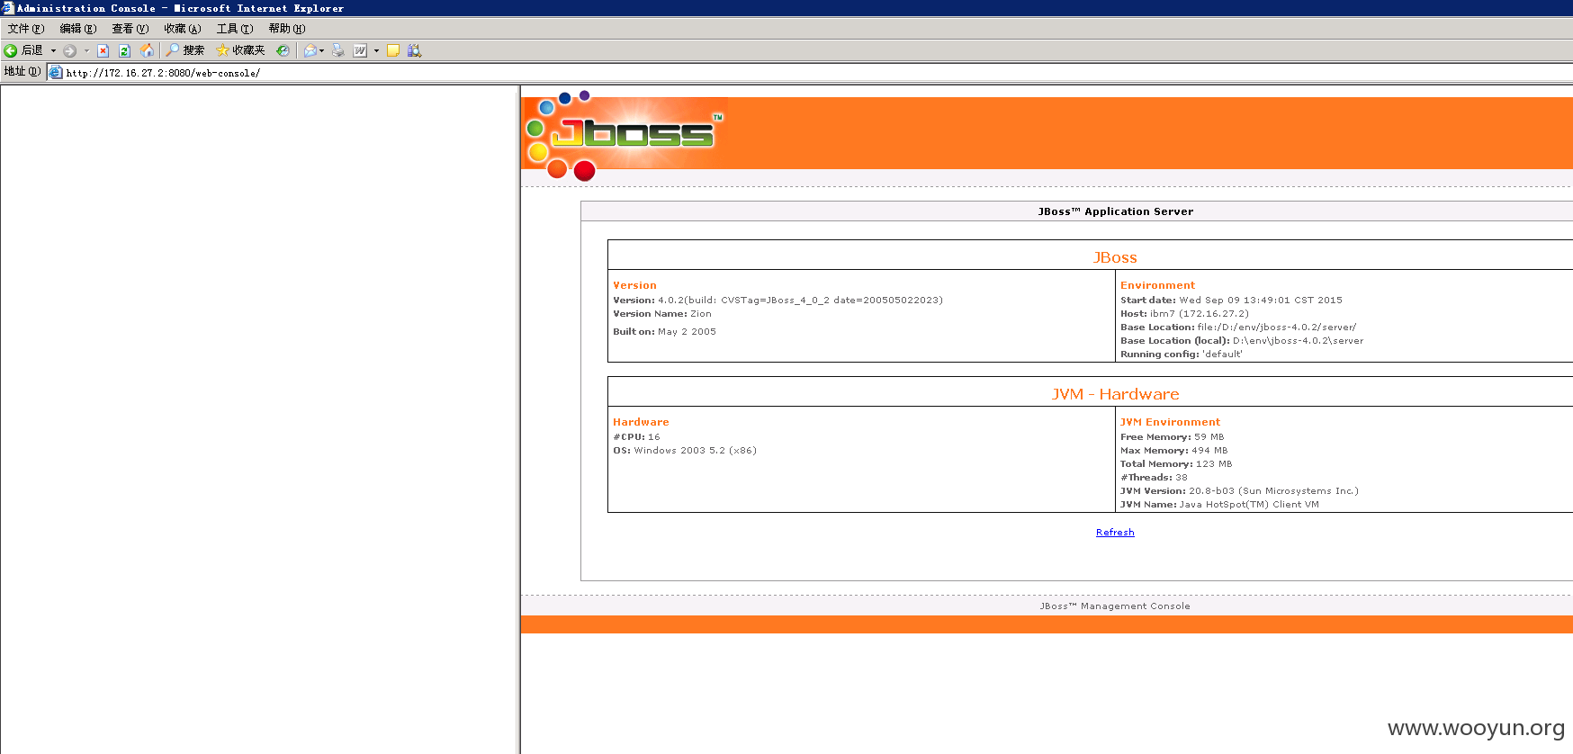Click the 'JVM Version: 20.8-b03' line

tap(1239, 491)
